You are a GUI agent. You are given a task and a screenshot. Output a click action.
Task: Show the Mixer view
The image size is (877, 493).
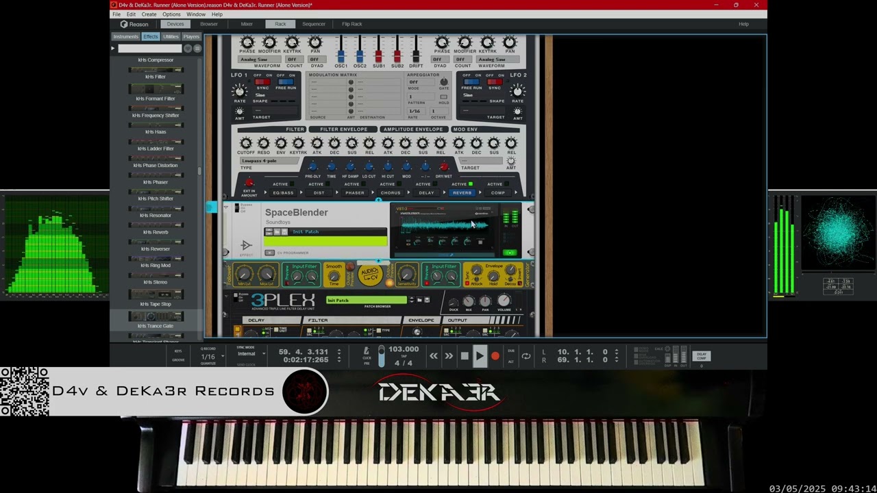coord(247,24)
